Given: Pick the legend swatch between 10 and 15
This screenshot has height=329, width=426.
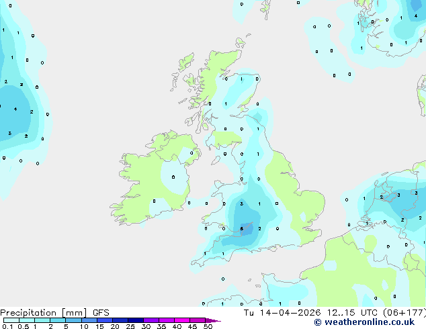Looking at the screenshot, I should [x=89, y=320].
